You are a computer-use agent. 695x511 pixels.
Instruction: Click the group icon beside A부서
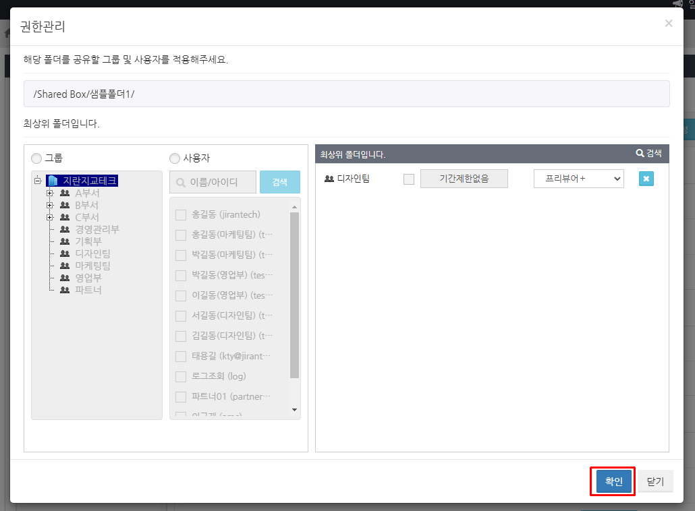(x=65, y=193)
